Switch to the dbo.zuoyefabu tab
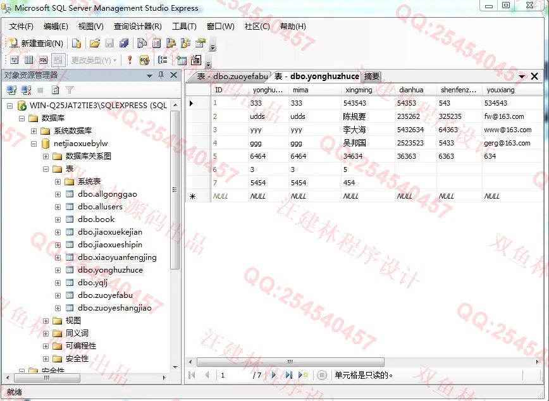 232,77
